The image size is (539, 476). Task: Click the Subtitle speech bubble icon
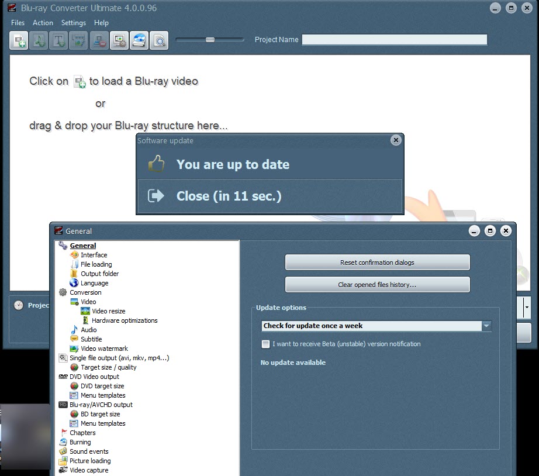[74, 339]
